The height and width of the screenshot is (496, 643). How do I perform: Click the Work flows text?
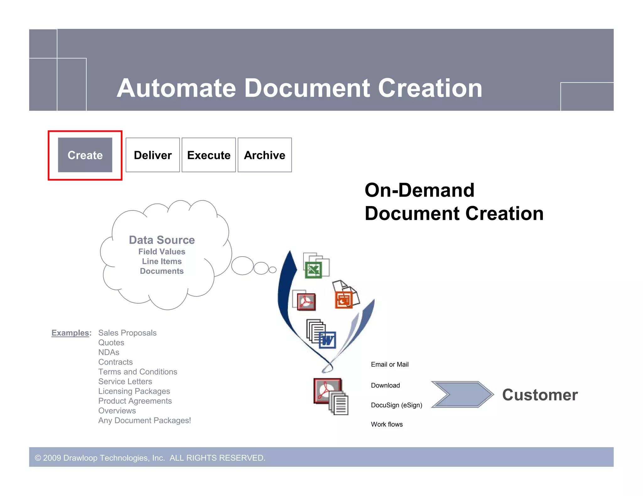pyautogui.click(x=386, y=424)
